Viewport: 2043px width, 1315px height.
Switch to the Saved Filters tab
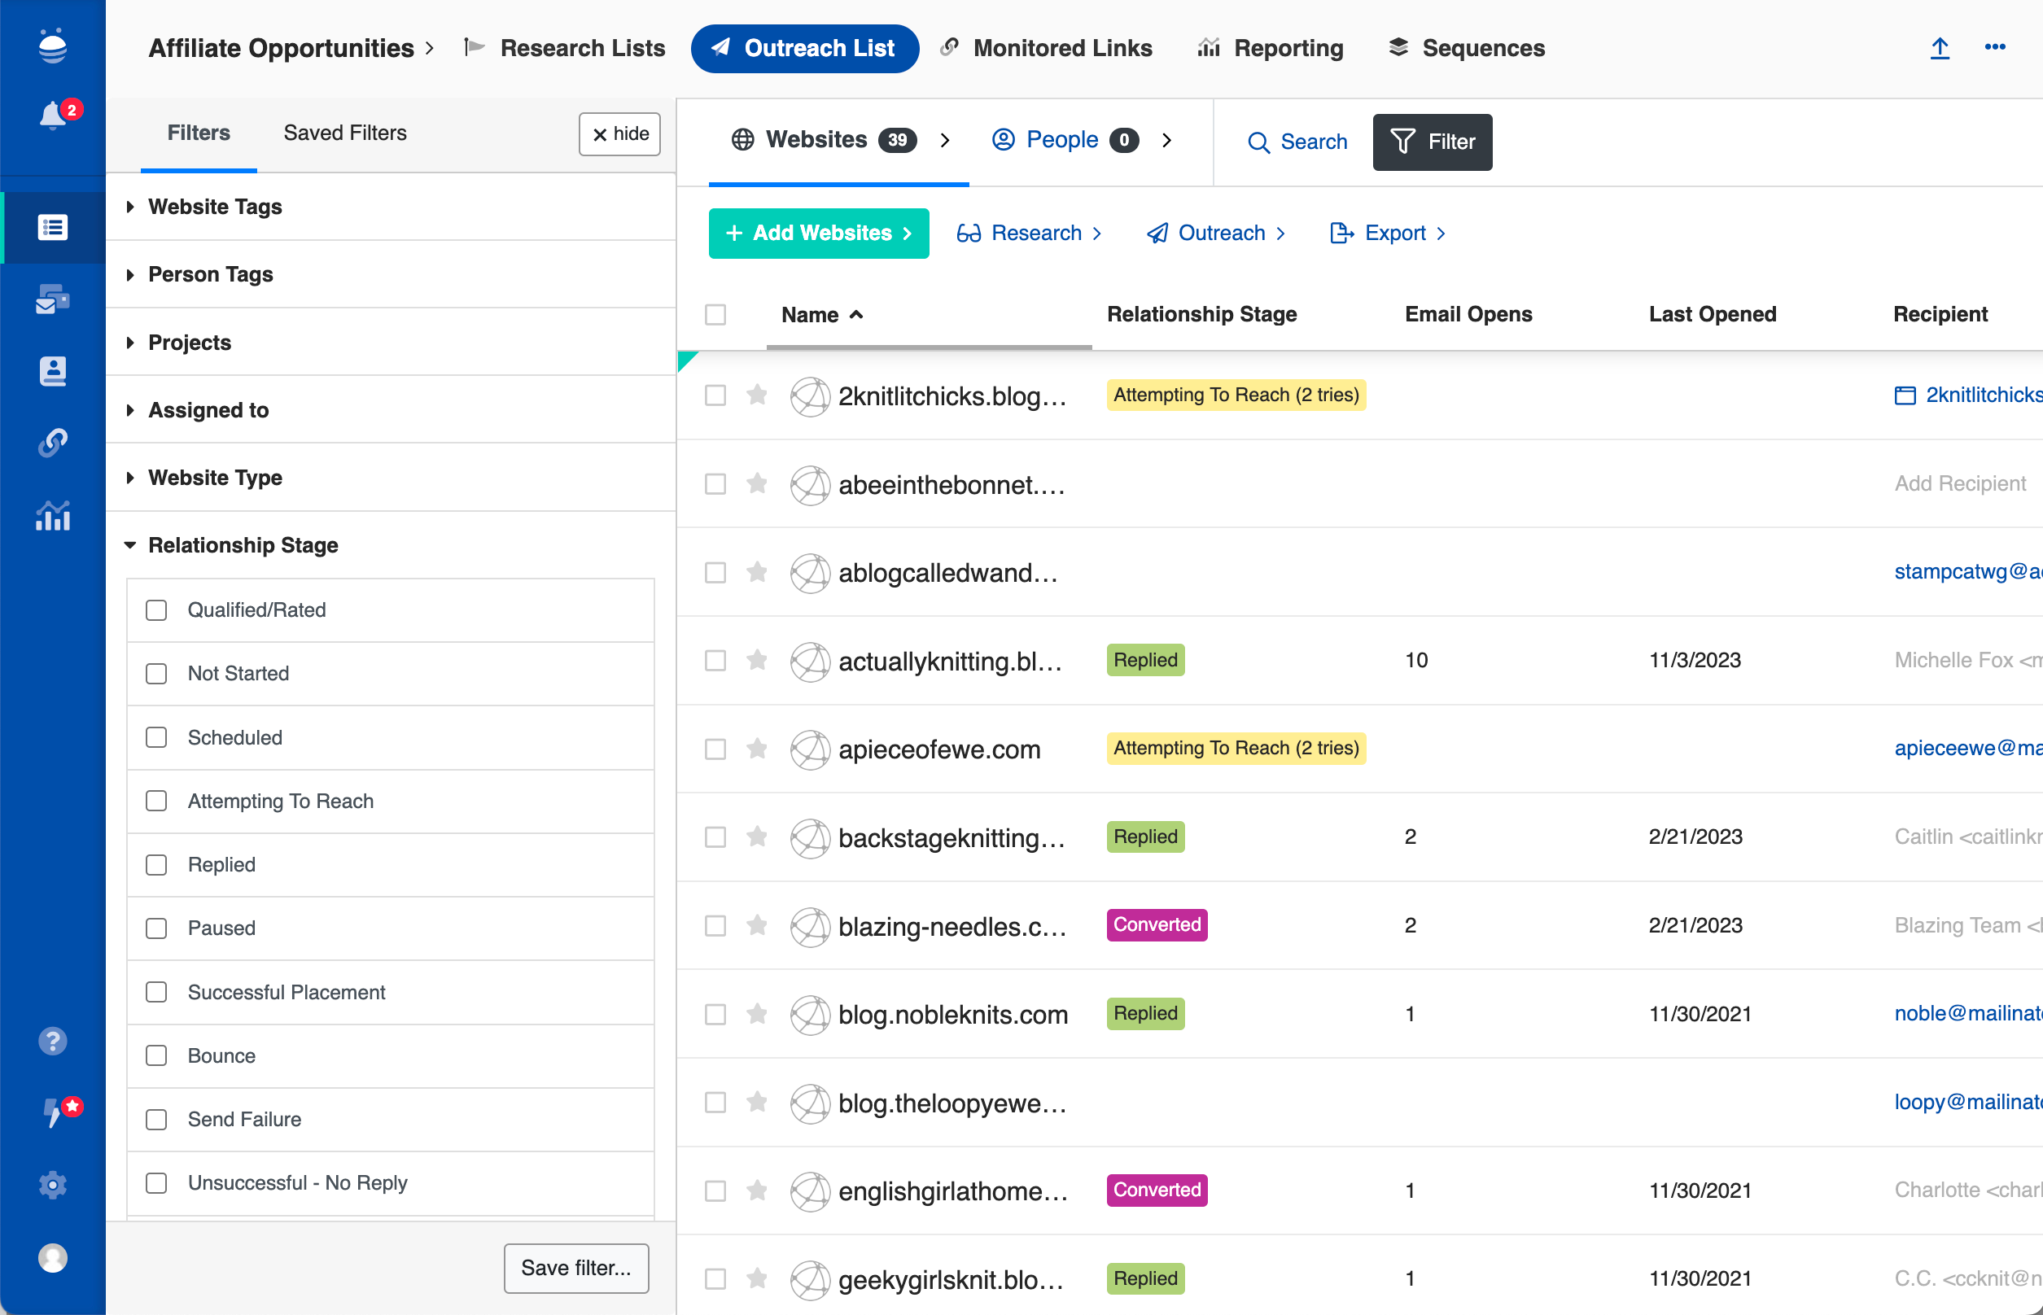click(x=345, y=133)
